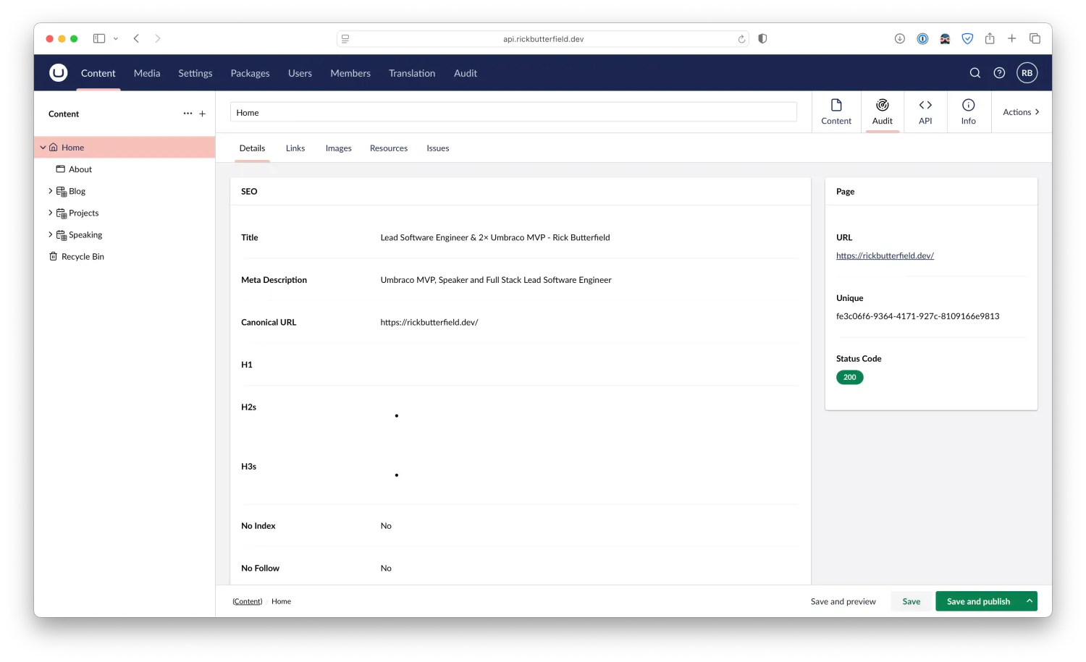The height and width of the screenshot is (662, 1086).
Task: Open the Umbraco logo menu
Action: [58, 72]
